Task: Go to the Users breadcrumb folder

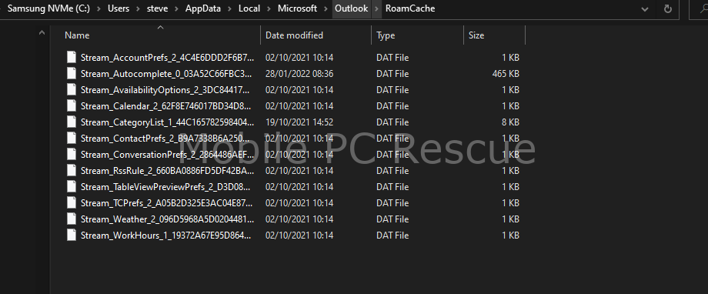Action: [x=119, y=8]
